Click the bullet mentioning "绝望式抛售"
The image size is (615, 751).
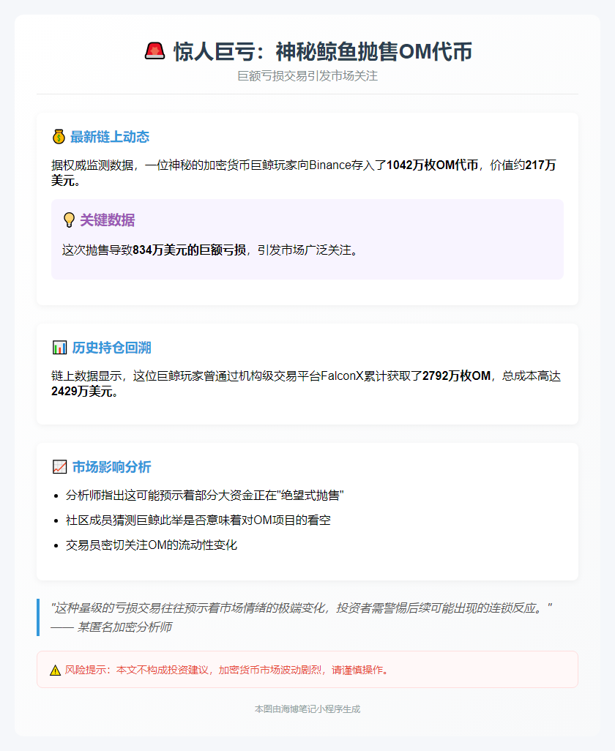(205, 496)
